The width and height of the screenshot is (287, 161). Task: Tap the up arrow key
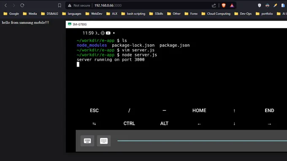point(234,111)
